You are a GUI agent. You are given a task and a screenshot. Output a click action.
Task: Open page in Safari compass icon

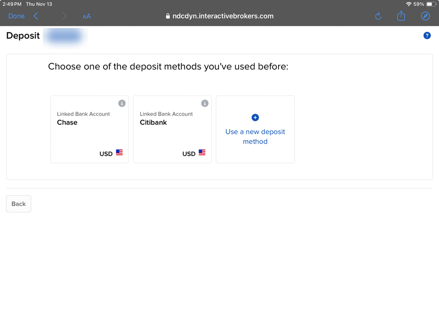pos(425,16)
